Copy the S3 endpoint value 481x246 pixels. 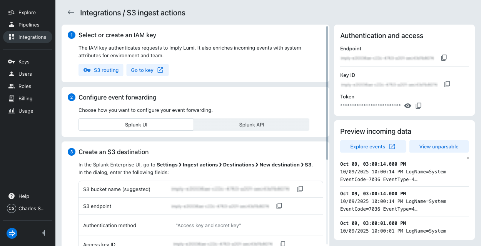(x=279, y=206)
